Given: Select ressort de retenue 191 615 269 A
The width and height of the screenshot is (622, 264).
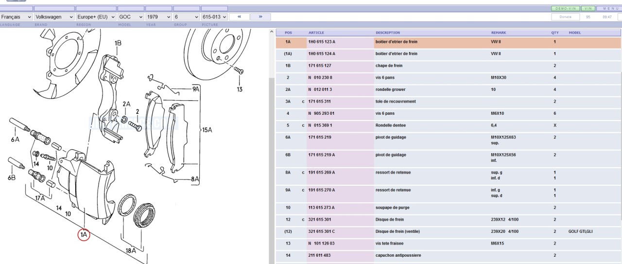Looking at the screenshot, I should 448,175.
